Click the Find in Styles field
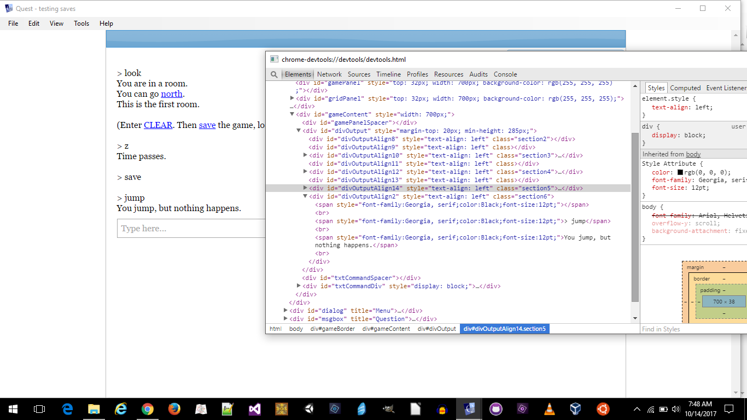The height and width of the screenshot is (420, 747). click(x=693, y=329)
